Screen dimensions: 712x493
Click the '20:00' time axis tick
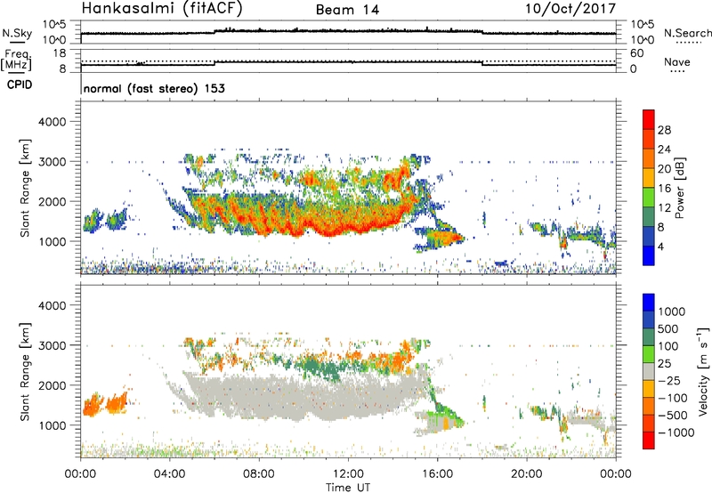(x=526, y=474)
